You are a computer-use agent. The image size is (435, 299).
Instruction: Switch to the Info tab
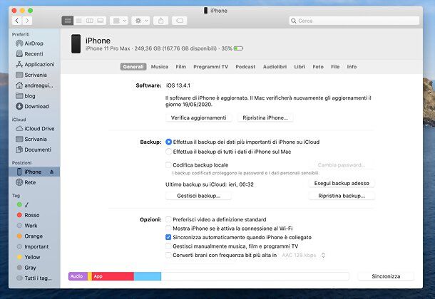(352, 67)
